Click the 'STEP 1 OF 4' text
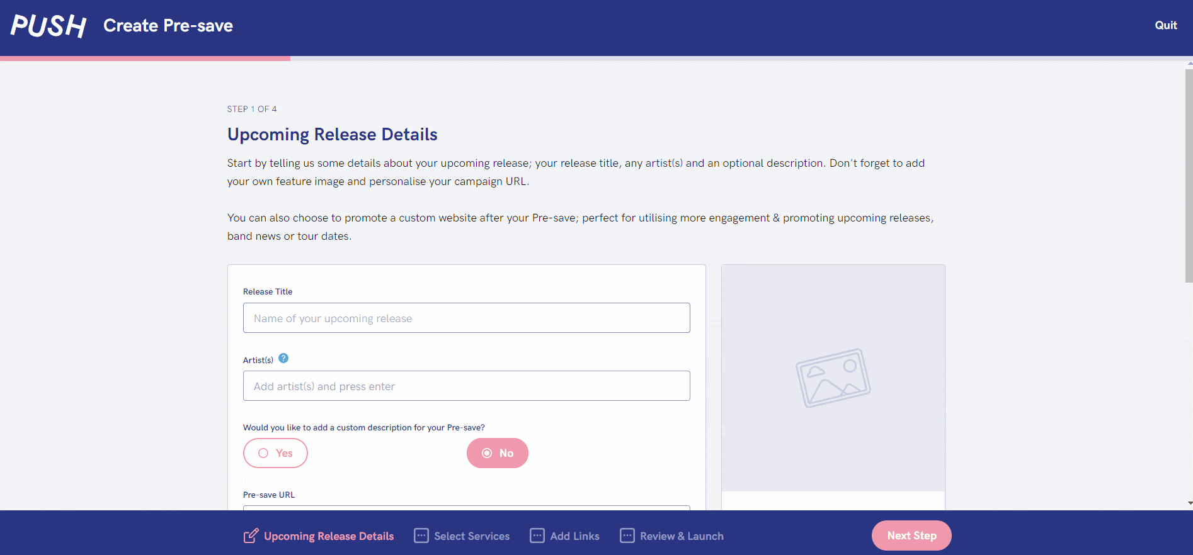This screenshot has width=1193, height=555. pos(252,109)
